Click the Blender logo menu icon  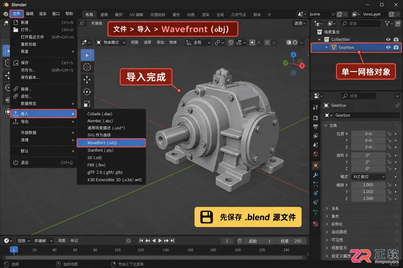tap(6, 14)
